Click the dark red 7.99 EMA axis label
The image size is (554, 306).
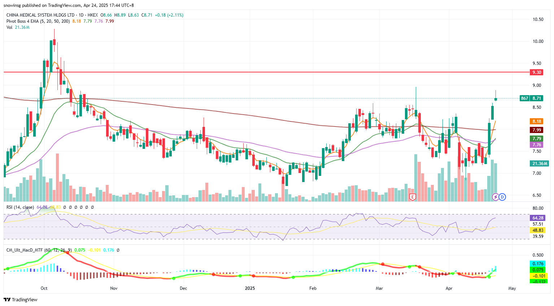(537, 130)
